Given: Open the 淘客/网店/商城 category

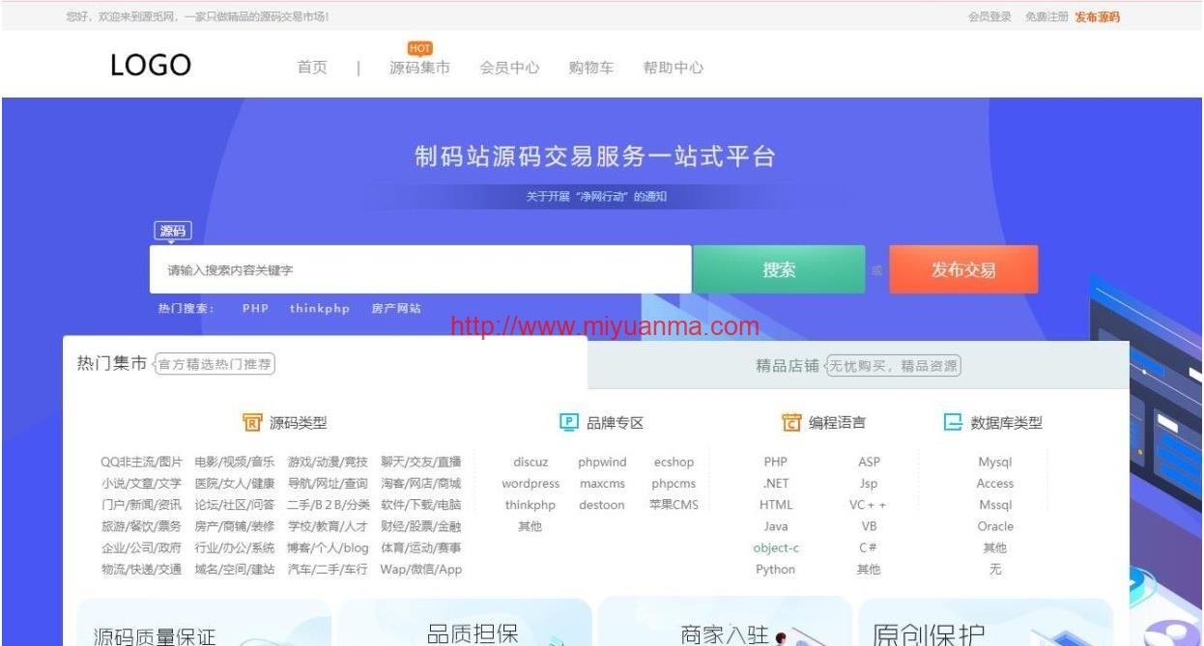Looking at the screenshot, I should coord(420,483).
